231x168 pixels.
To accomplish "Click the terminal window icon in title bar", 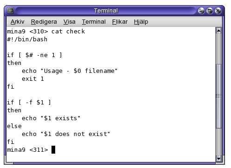I will click(11, 11).
